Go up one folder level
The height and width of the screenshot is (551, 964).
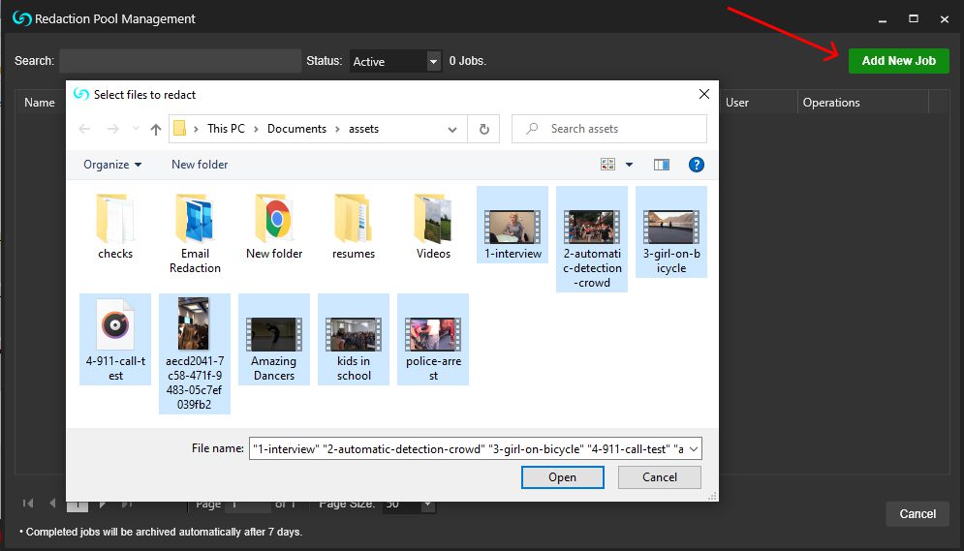[156, 129]
